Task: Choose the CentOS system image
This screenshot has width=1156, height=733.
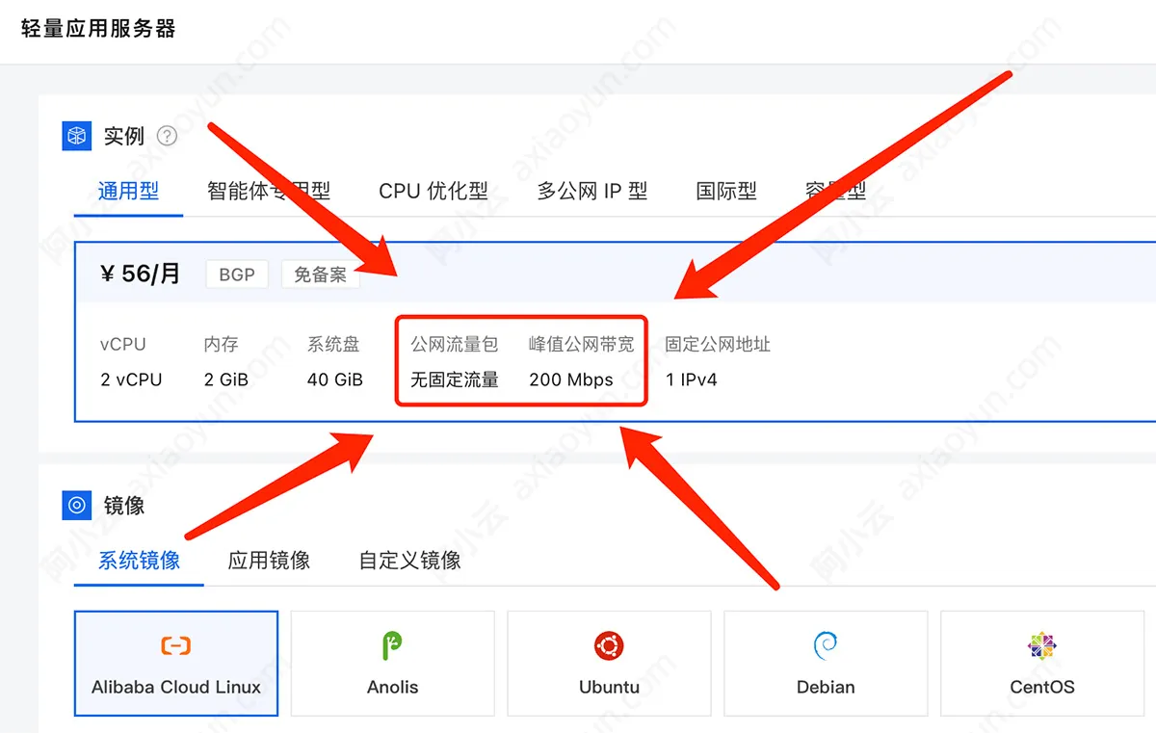Action: tap(1042, 663)
